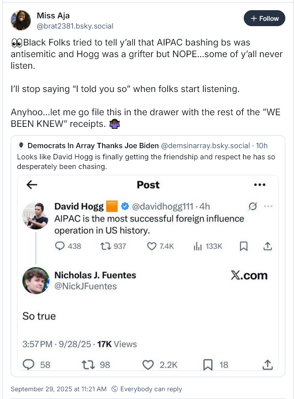
Task: Click the share icon on David Hogg's tweet
Action: (x=267, y=246)
